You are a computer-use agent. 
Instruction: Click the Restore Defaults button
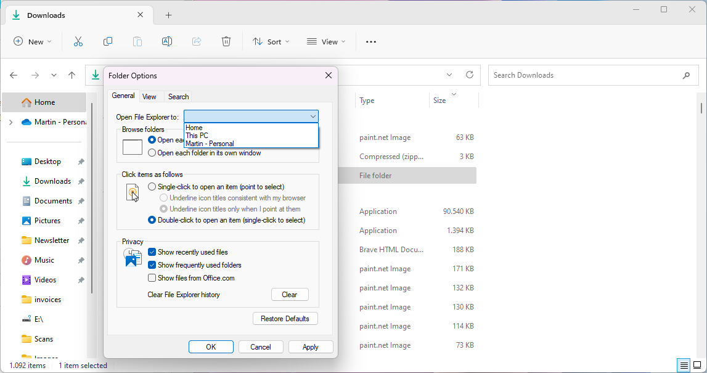285,318
